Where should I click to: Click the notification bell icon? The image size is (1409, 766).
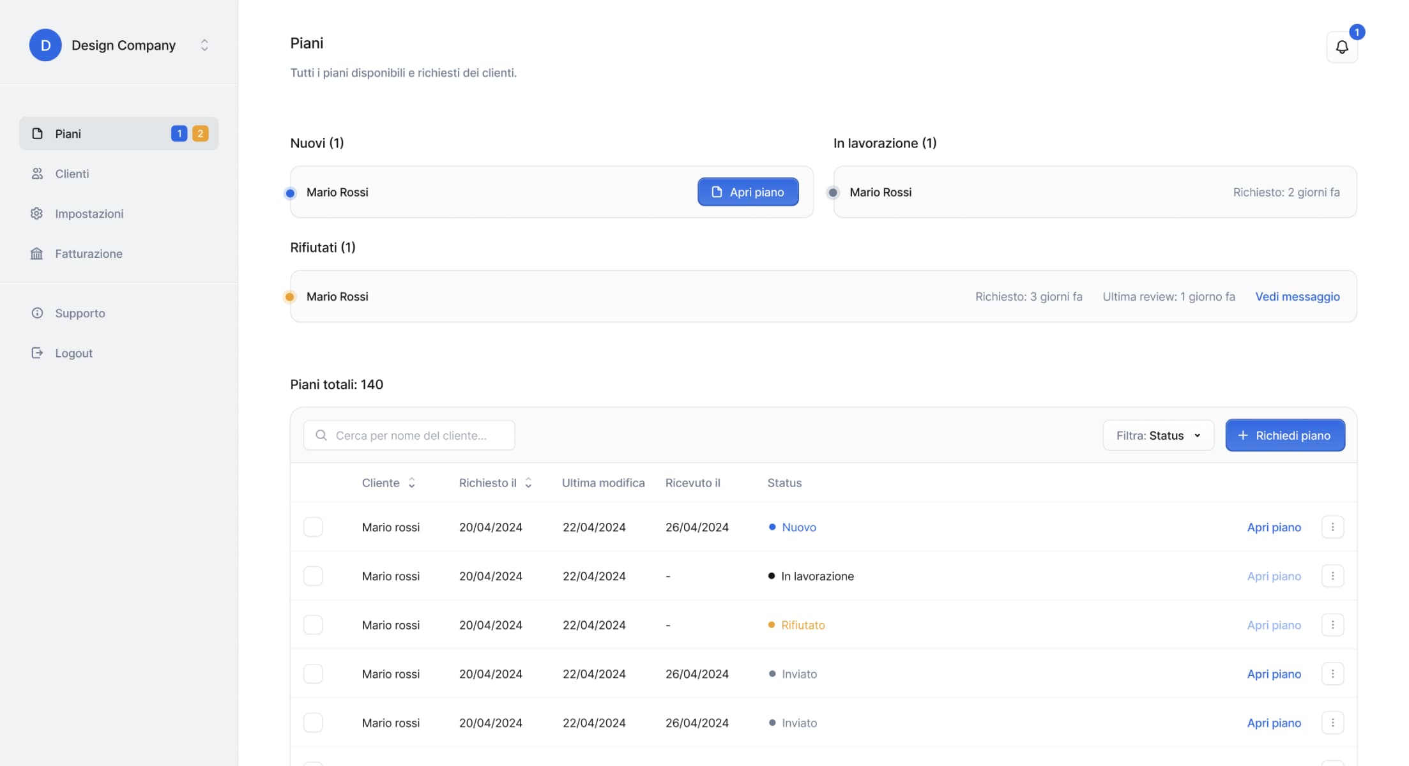1342,47
